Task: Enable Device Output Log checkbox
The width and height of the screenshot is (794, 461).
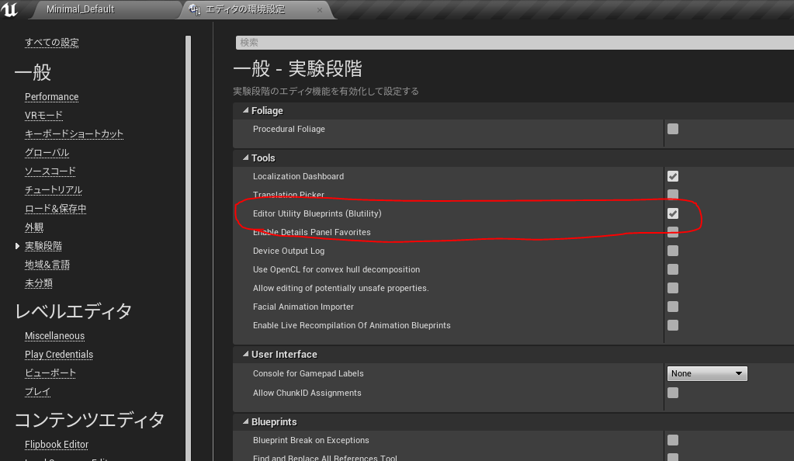Action: 673,251
